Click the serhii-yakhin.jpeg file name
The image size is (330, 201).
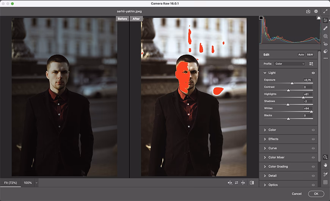[129, 11]
